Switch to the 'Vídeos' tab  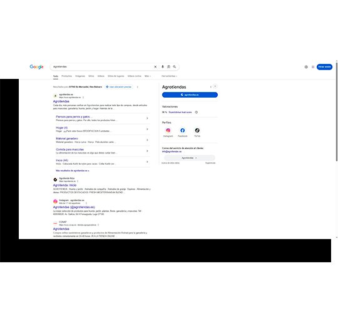[101, 76]
